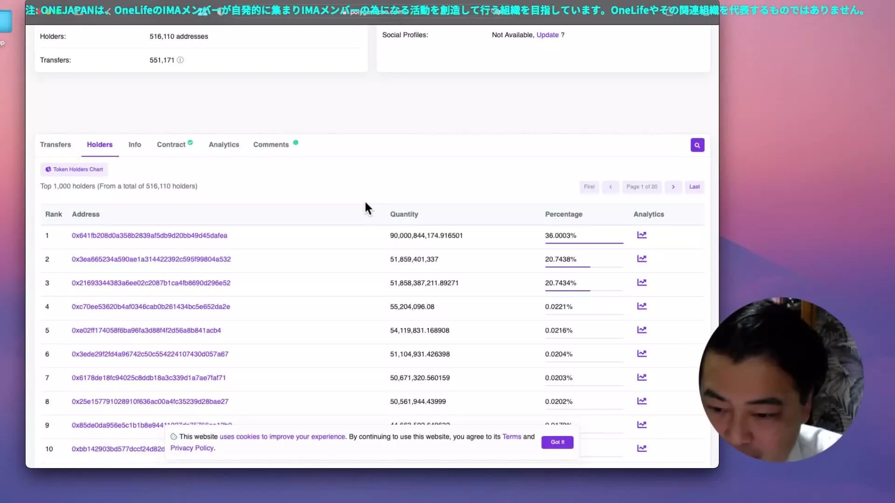
Task: Open analytics chart icon for rank 2 holder
Action: 641,258
